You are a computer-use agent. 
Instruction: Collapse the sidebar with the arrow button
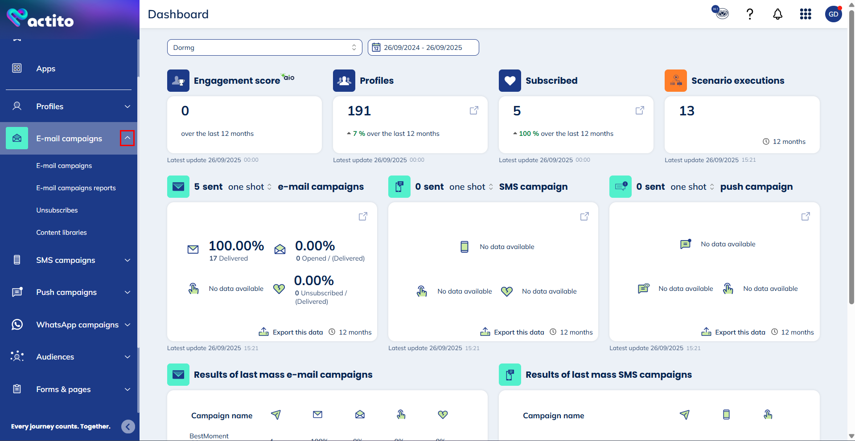coord(128,427)
